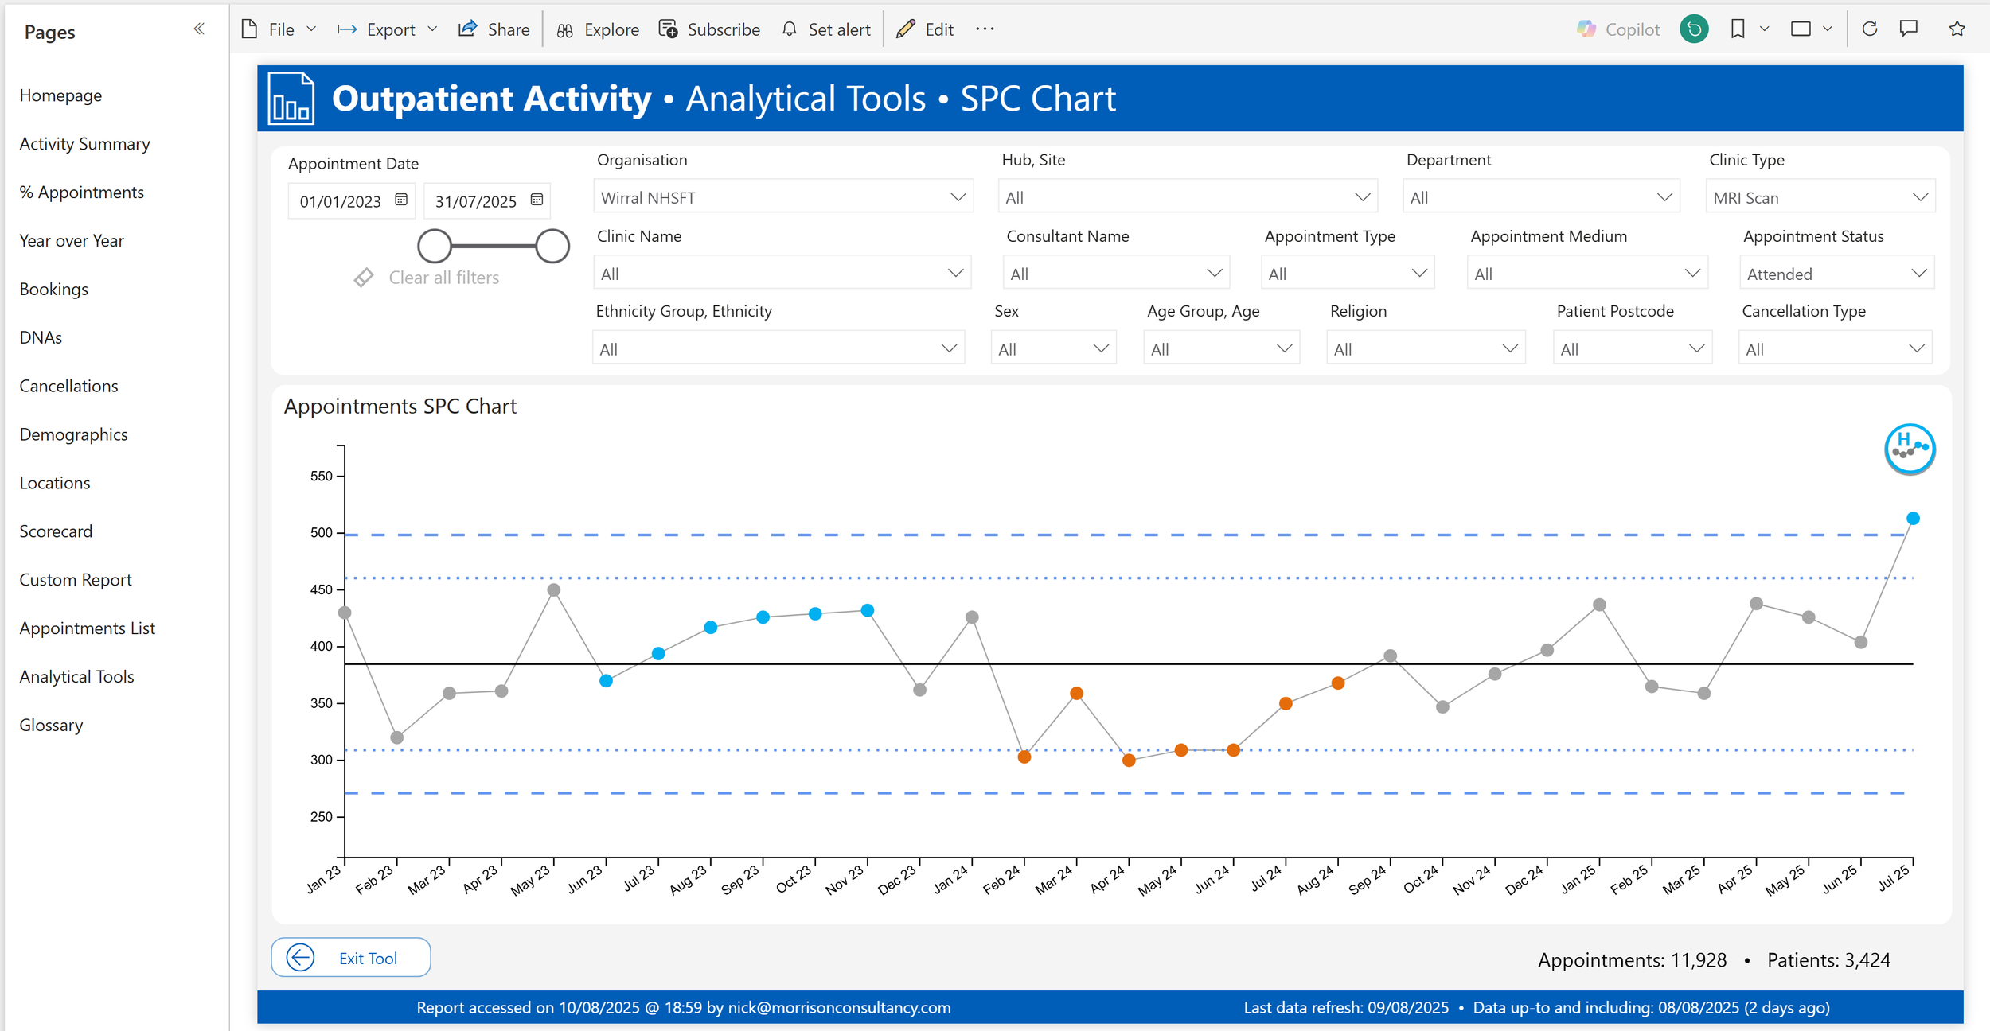1990x1031 pixels.
Task: Click the Subscribe button
Action: 709,29
